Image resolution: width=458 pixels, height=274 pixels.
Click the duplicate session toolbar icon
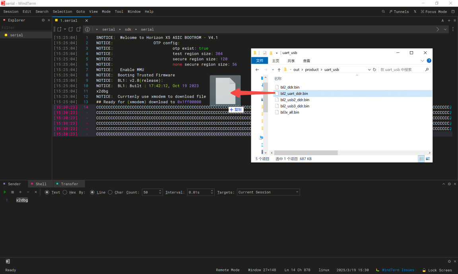71,29
